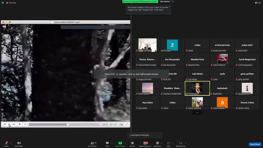Viewport: 263px width, 148px height.
Task: Open the View layout menu
Action: pyautogui.click(x=258, y=3)
